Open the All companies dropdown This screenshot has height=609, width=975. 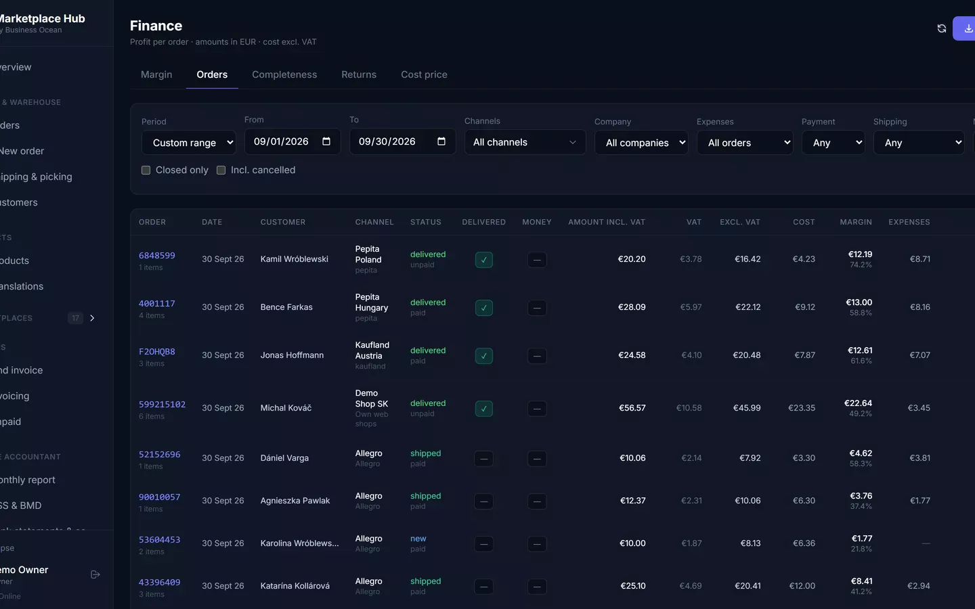641,143
